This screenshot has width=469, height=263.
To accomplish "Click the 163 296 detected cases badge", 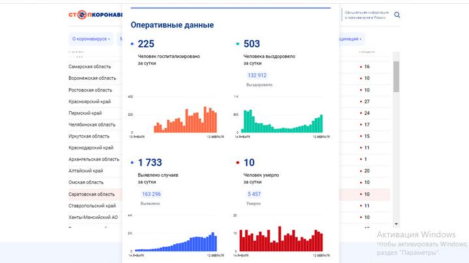I will [150, 194].
